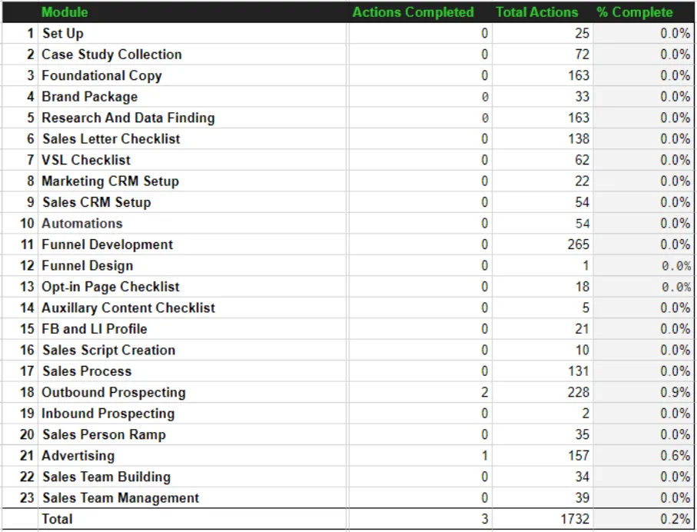Select the VSL Checklist cell
This screenshot has width=697, height=532.
pyautogui.click(x=192, y=160)
